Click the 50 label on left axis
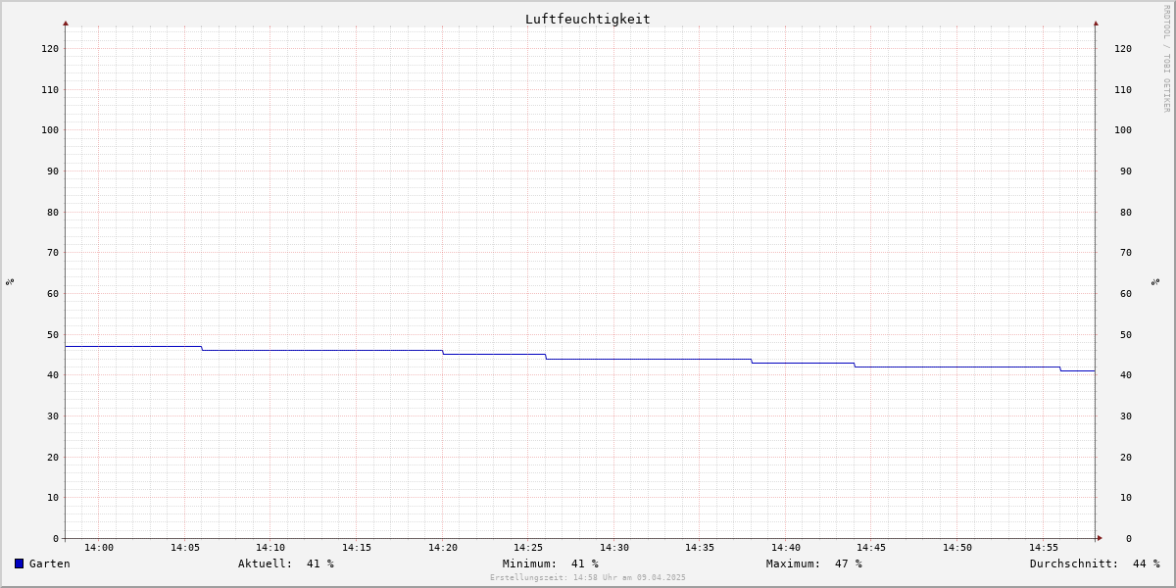 [x=53, y=334]
